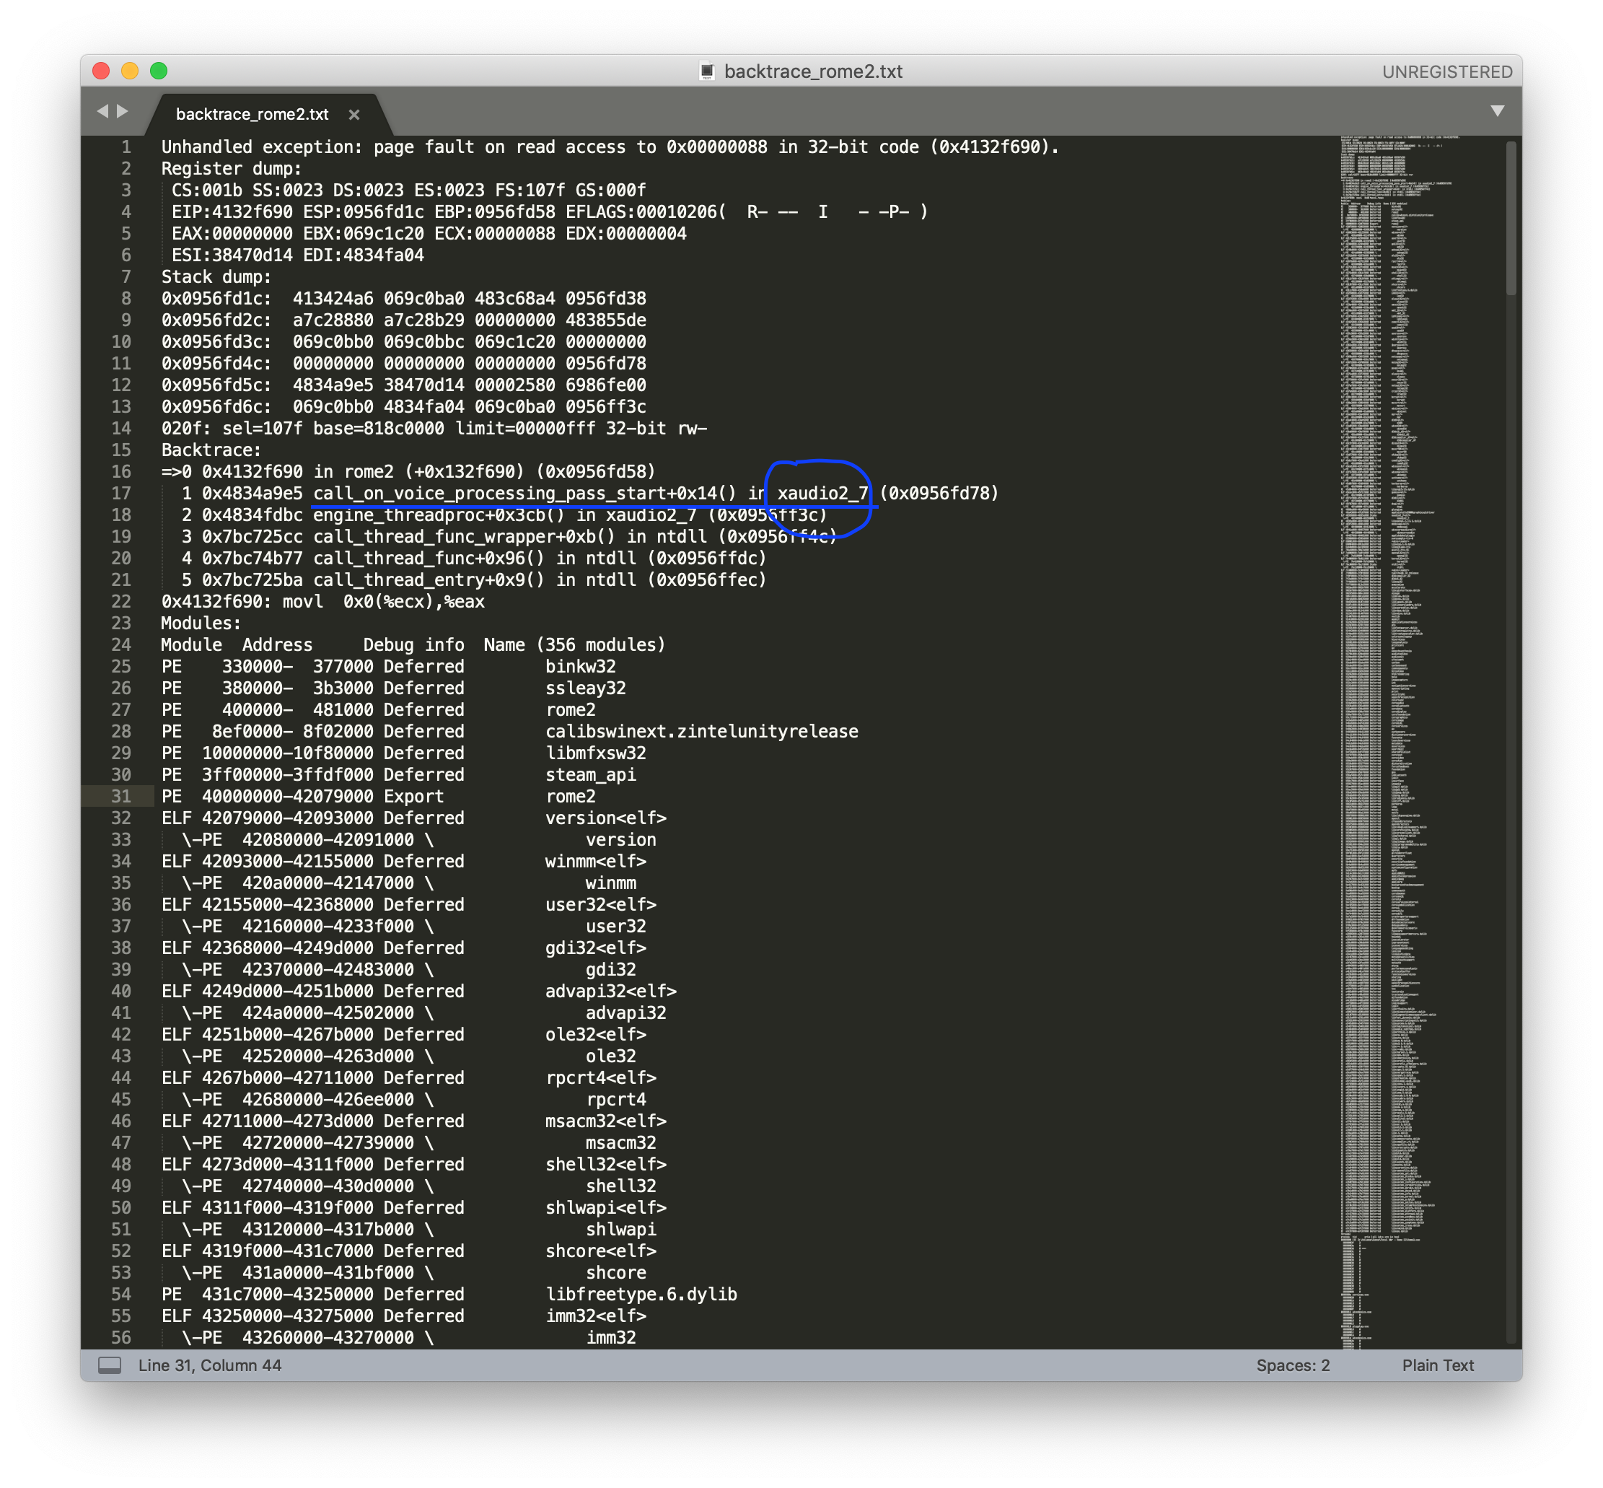The width and height of the screenshot is (1603, 1488).
Task: Click line number 31 in the gutter
Action: click(120, 795)
